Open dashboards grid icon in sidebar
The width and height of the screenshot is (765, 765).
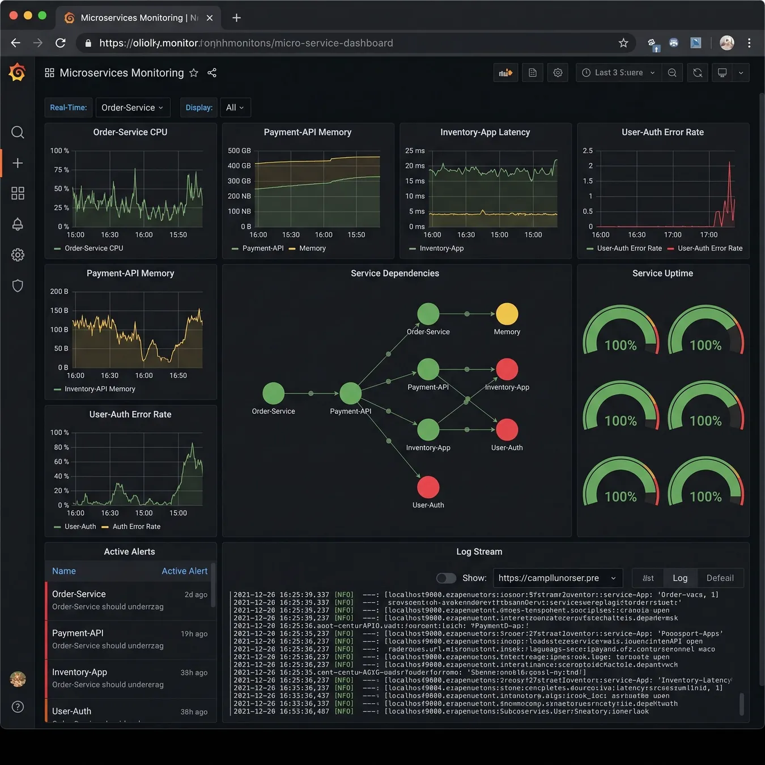pyautogui.click(x=18, y=193)
